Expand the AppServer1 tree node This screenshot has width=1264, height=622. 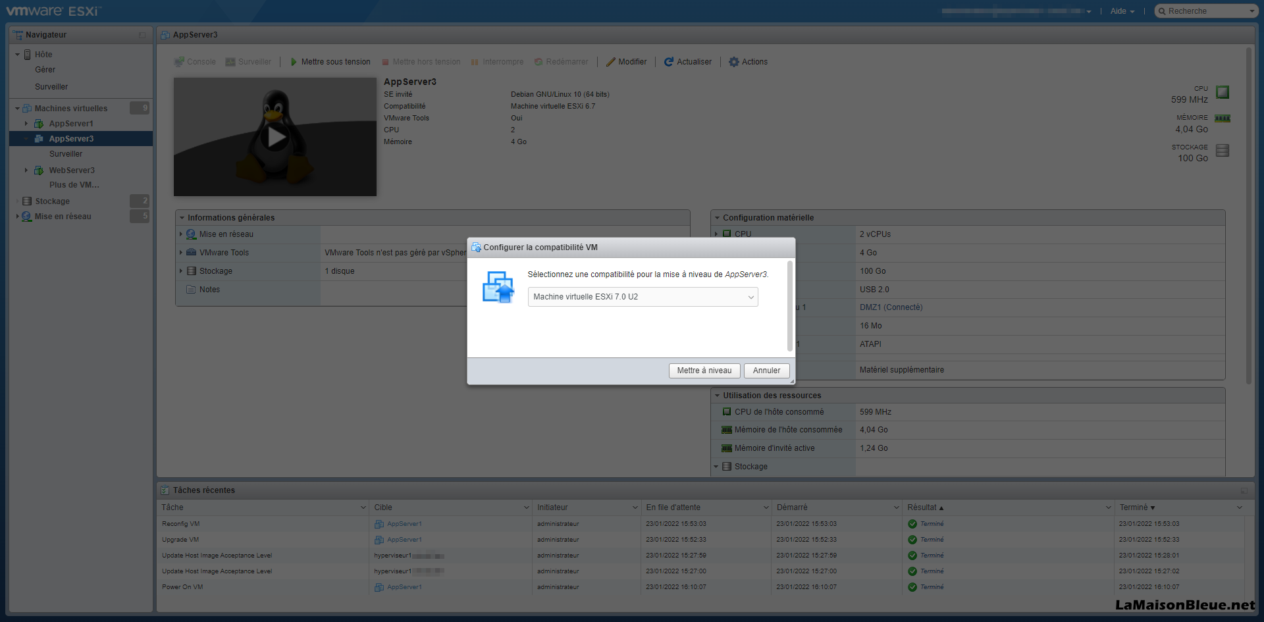[26, 124]
